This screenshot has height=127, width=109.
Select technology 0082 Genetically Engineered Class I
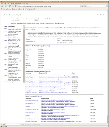coord(6,82)
